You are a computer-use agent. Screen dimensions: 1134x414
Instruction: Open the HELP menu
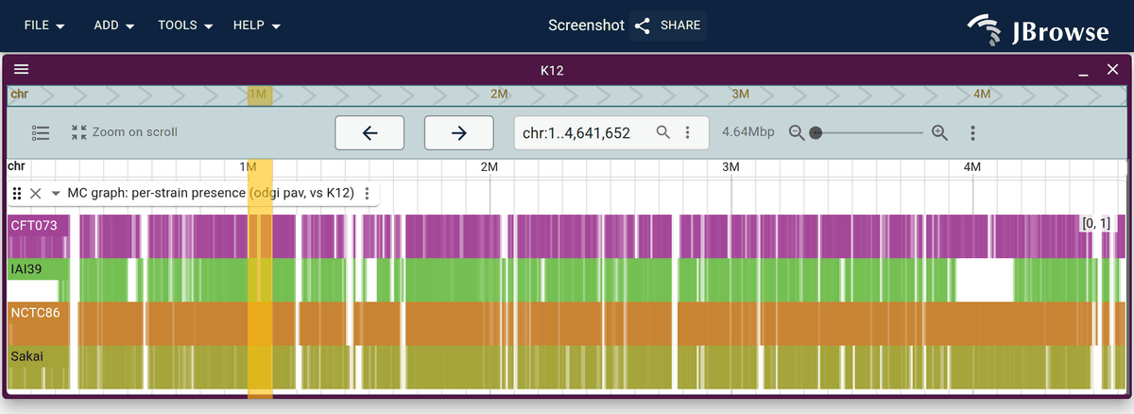pyautogui.click(x=257, y=26)
